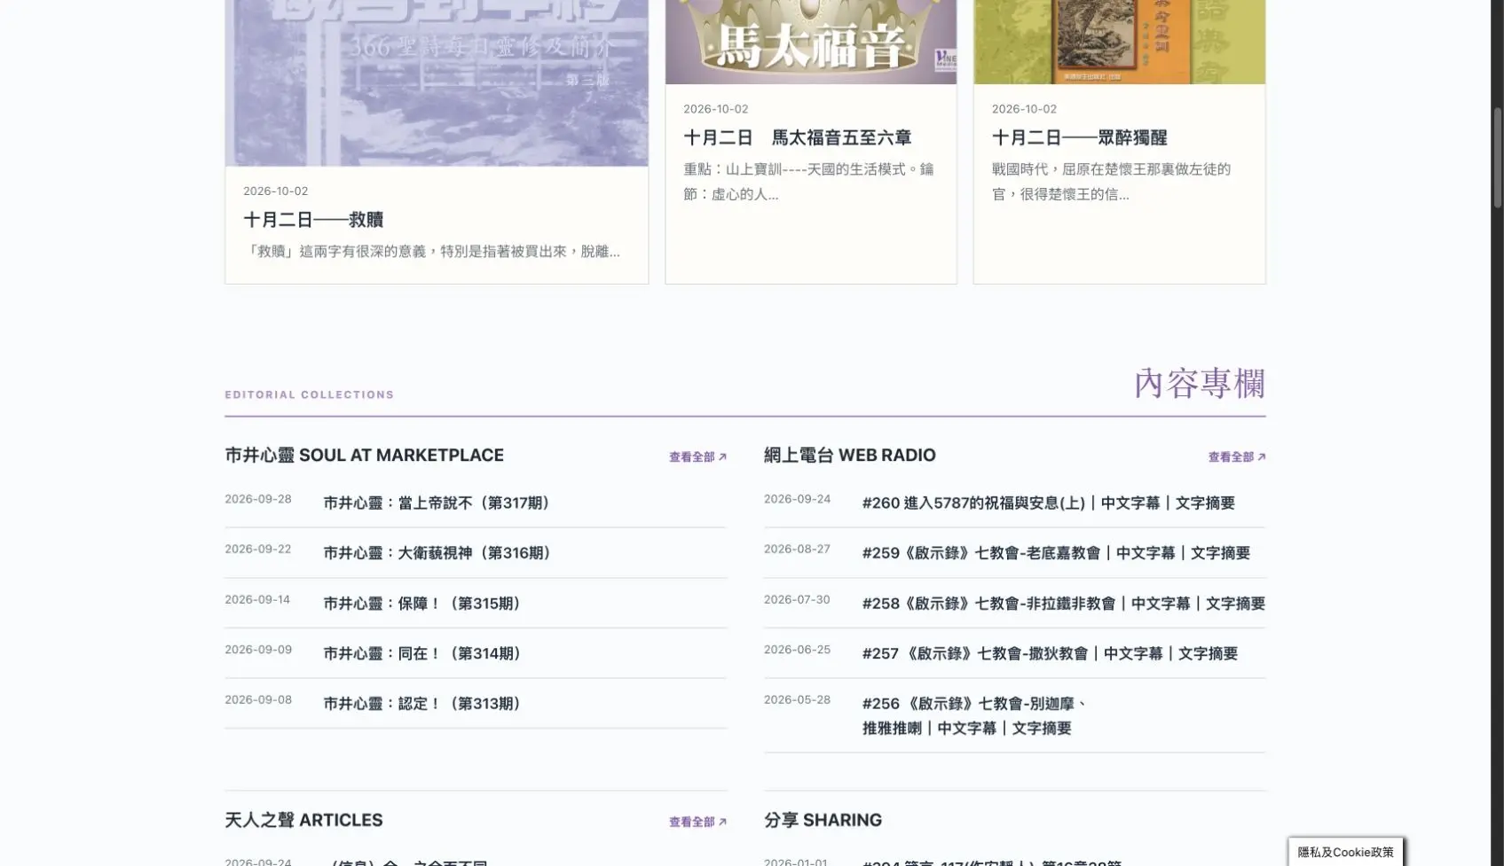Click the 市井心靈 SOUL AT MARKETPLACE heading

click(x=364, y=456)
